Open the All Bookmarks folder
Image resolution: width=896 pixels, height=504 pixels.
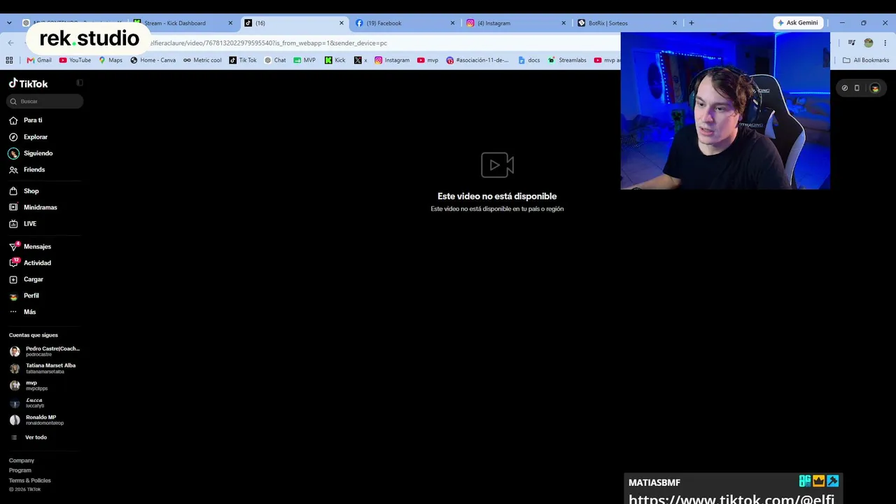[866, 60]
